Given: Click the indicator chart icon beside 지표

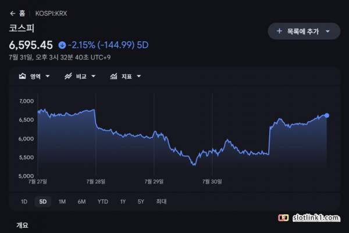Looking at the screenshot, I should (x=113, y=76).
